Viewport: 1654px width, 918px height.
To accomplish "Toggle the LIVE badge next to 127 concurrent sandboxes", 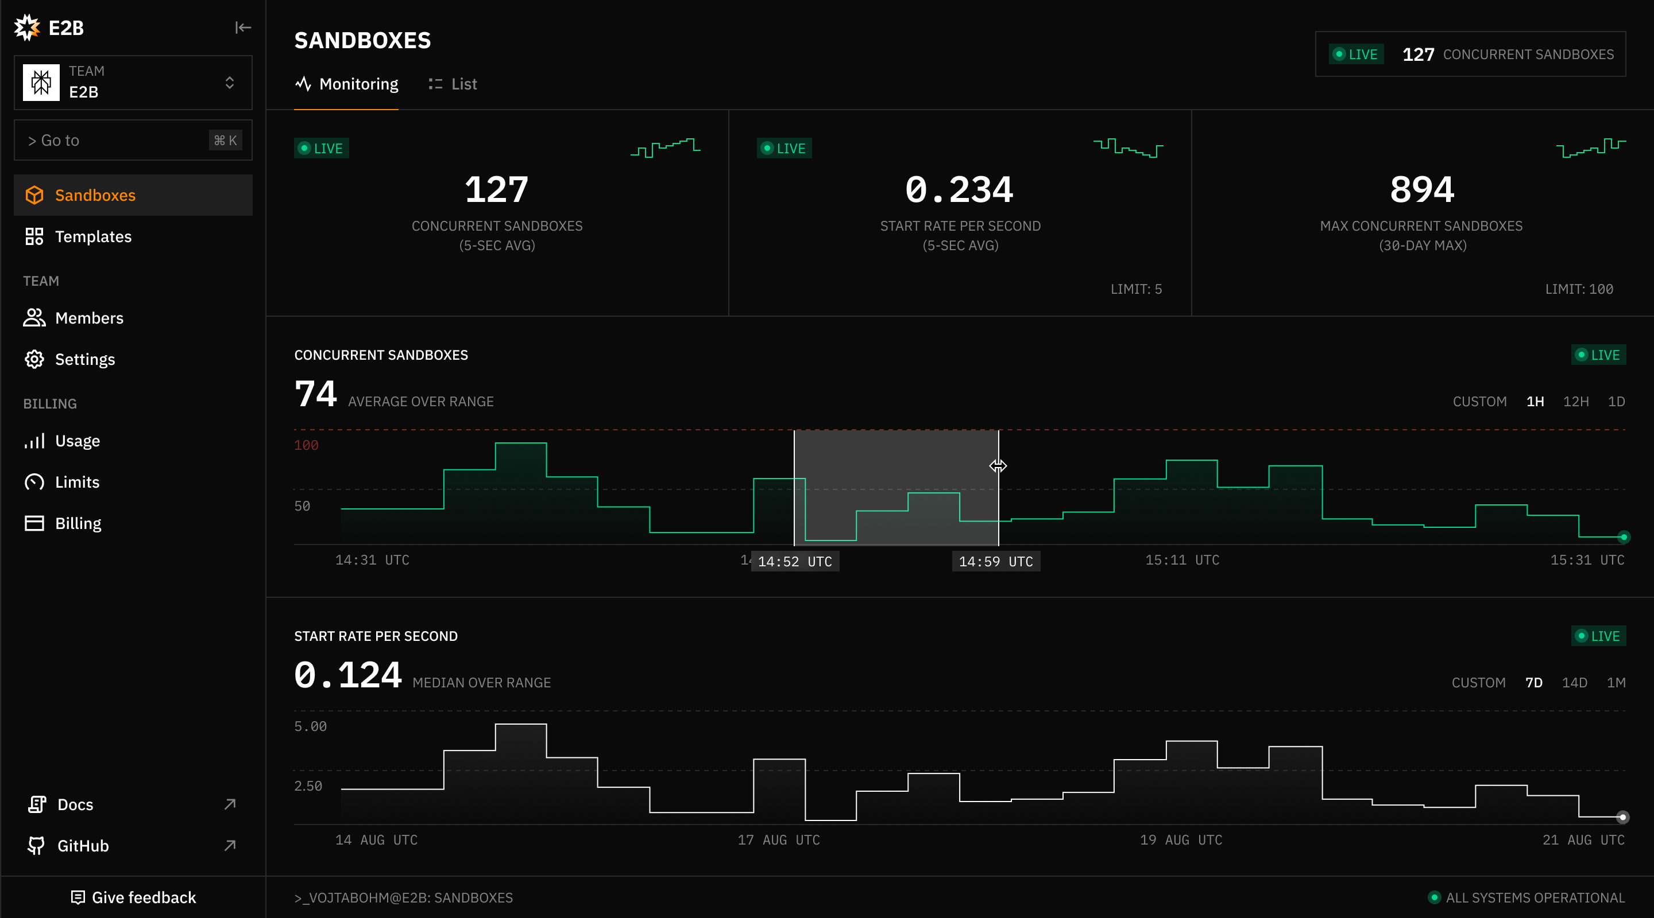I will [x=1356, y=54].
